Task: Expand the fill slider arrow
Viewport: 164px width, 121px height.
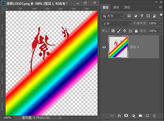Action: point(160,31)
